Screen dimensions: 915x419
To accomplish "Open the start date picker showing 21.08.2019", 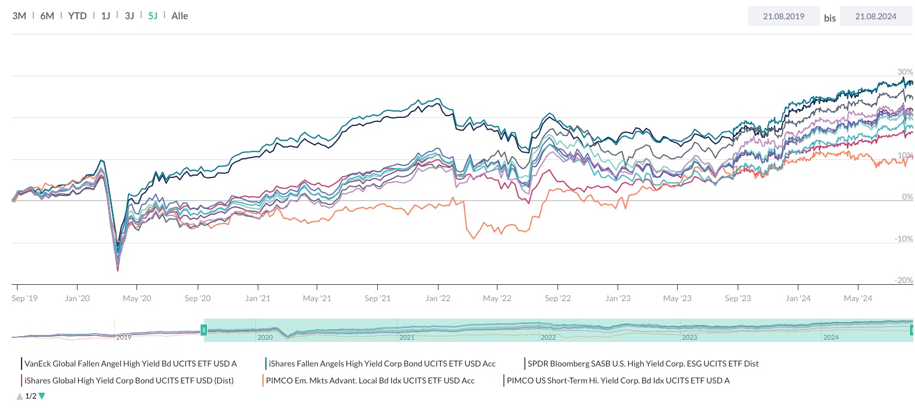I will [784, 16].
